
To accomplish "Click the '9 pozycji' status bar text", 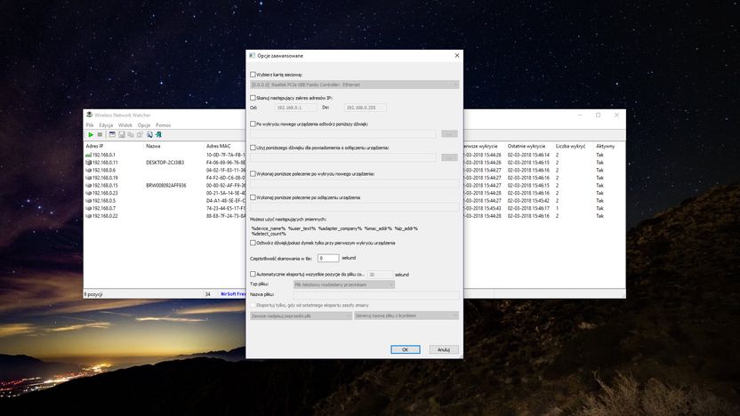I will 93,294.
